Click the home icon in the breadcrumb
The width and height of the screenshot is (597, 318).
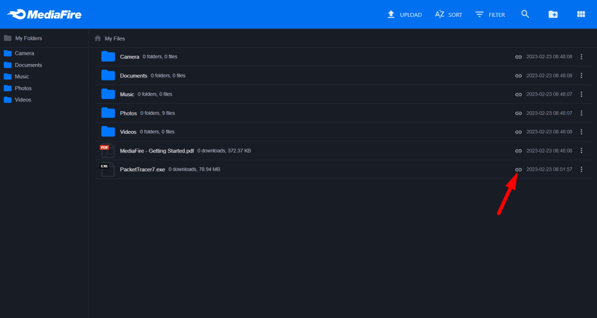pyautogui.click(x=98, y=38)
